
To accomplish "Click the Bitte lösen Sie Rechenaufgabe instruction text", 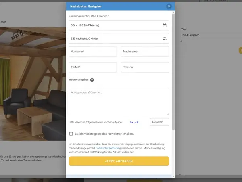I will tap(96, 122).
